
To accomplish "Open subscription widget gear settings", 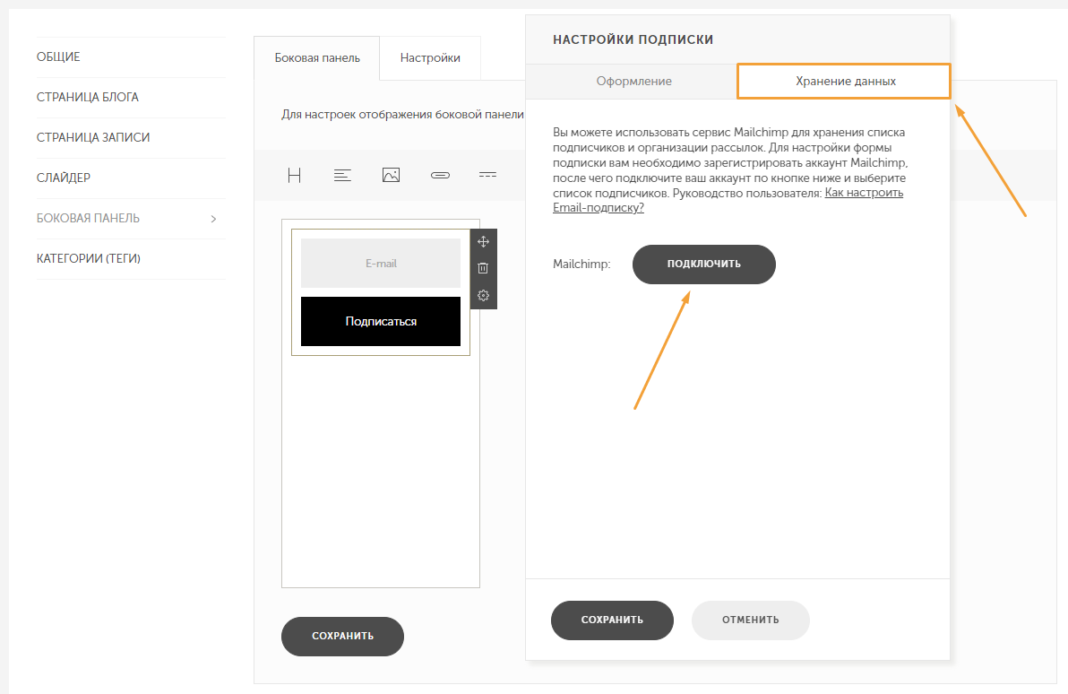I will pyautogui.click(x=483, y=295).
